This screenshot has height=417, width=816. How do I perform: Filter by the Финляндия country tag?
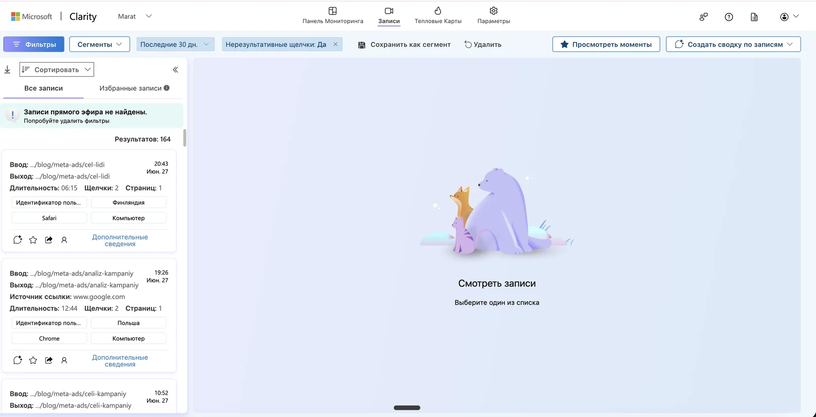(129, 203)
